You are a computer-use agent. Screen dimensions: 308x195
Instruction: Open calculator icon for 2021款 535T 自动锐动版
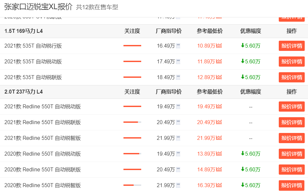178,62
